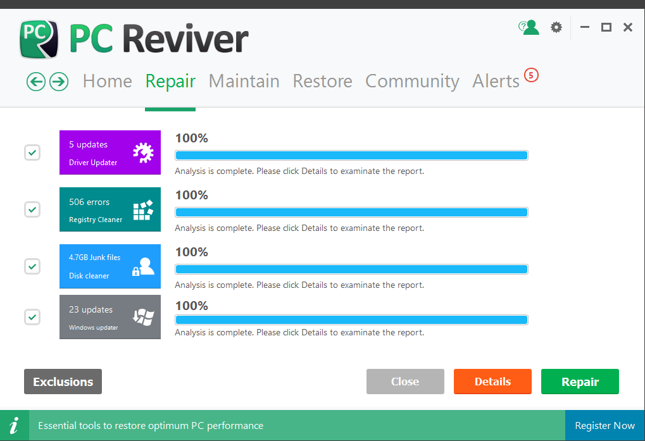Click Register Now

[x=604, y=425]
